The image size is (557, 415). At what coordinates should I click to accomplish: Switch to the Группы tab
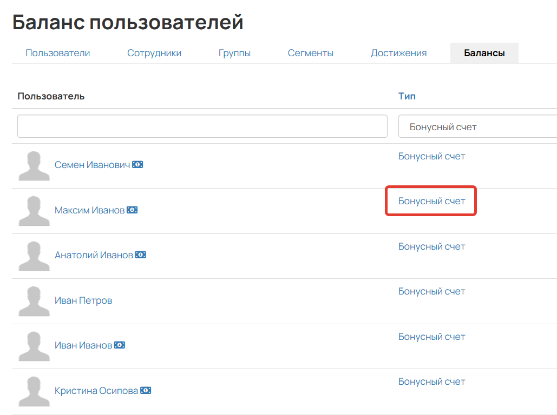tap(234, 52)
